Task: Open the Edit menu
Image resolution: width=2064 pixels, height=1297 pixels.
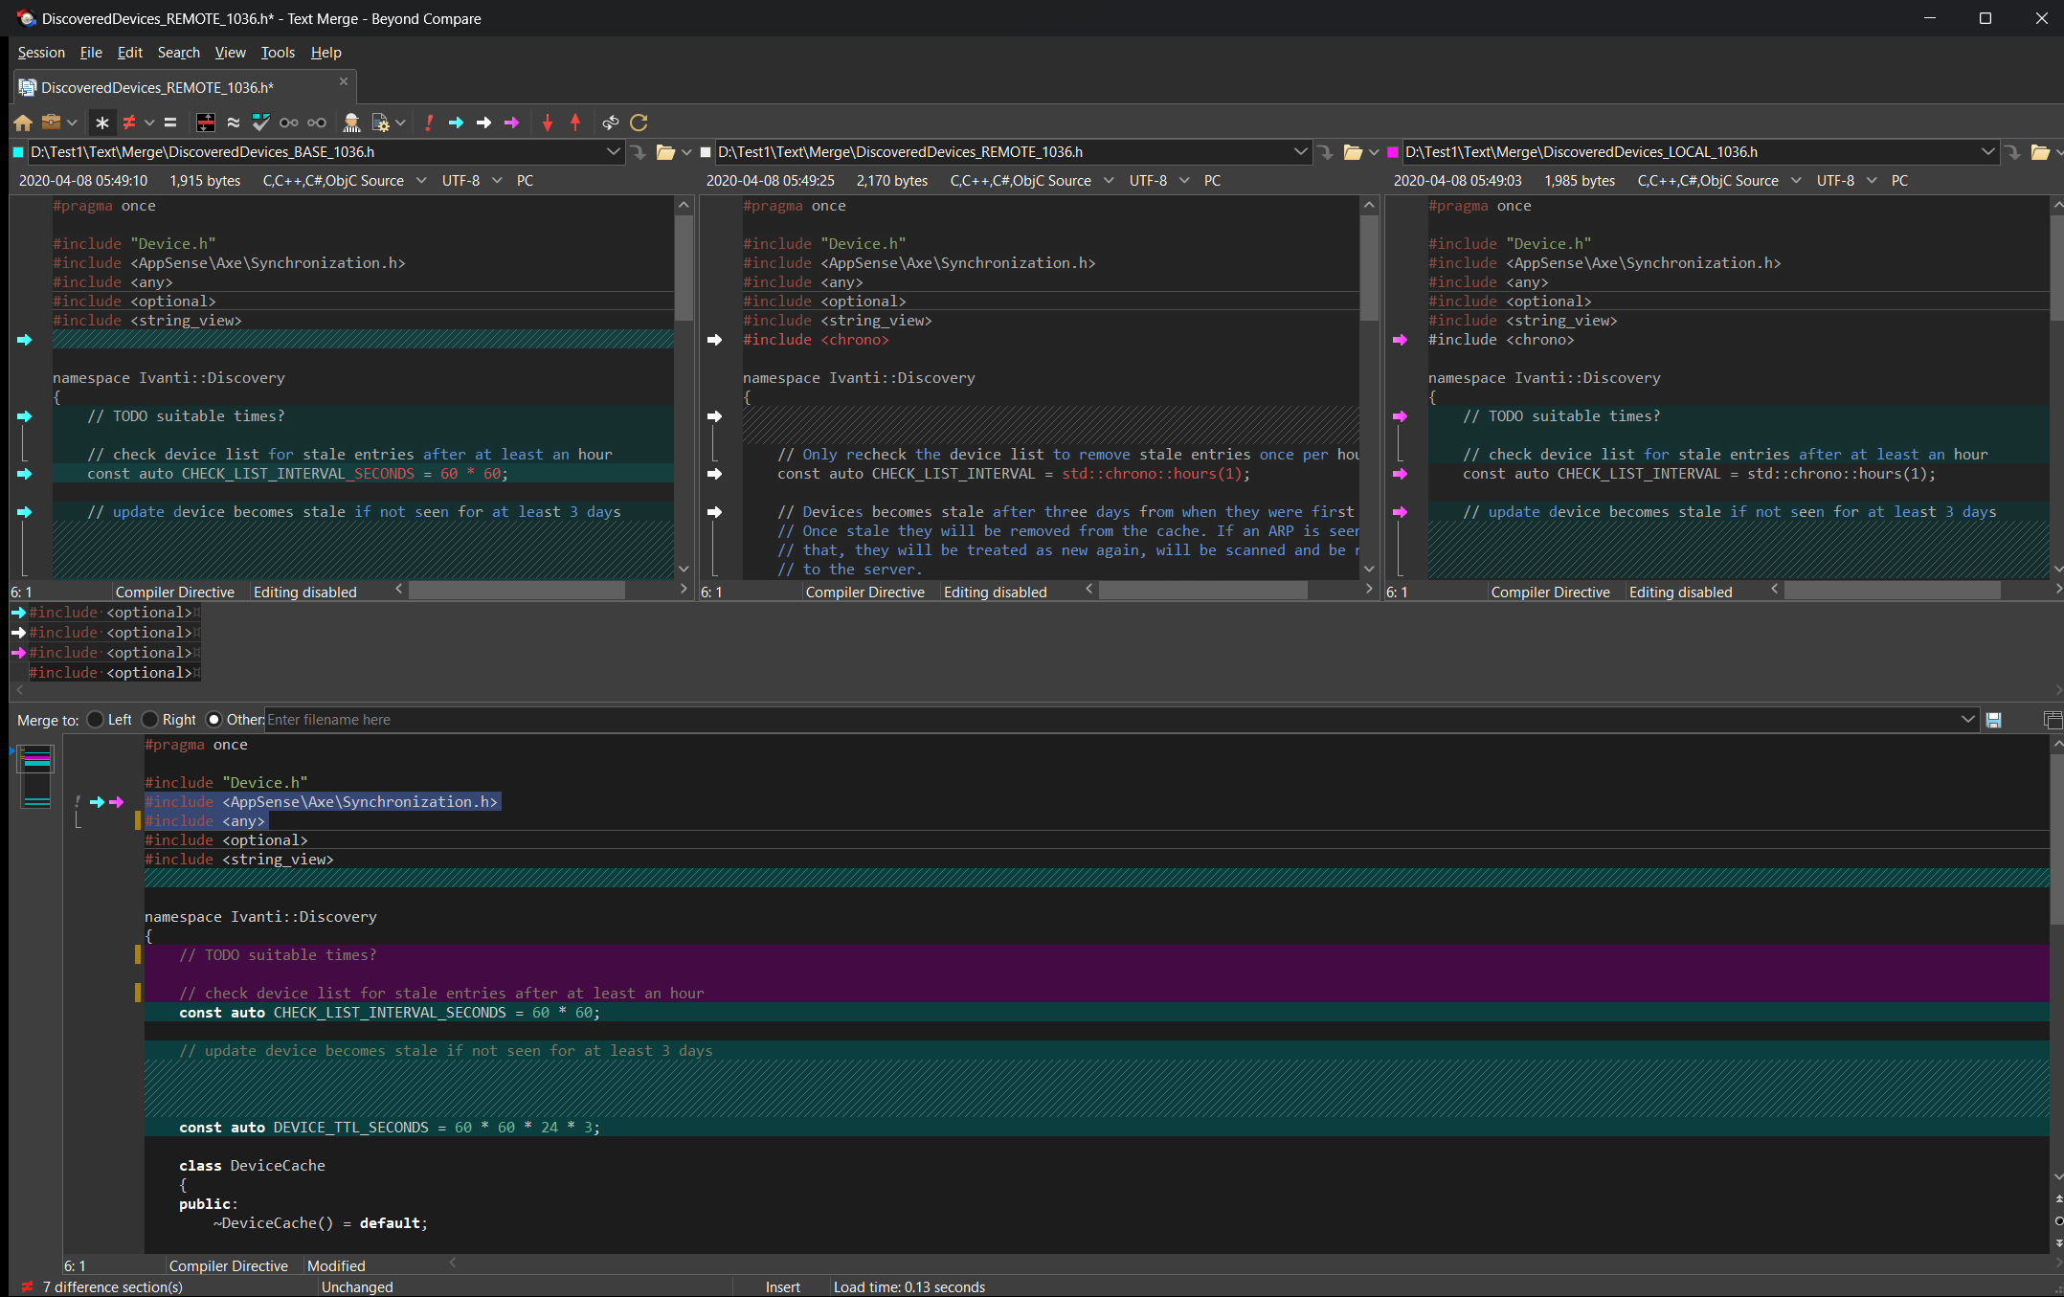Action: click(129, 53)
